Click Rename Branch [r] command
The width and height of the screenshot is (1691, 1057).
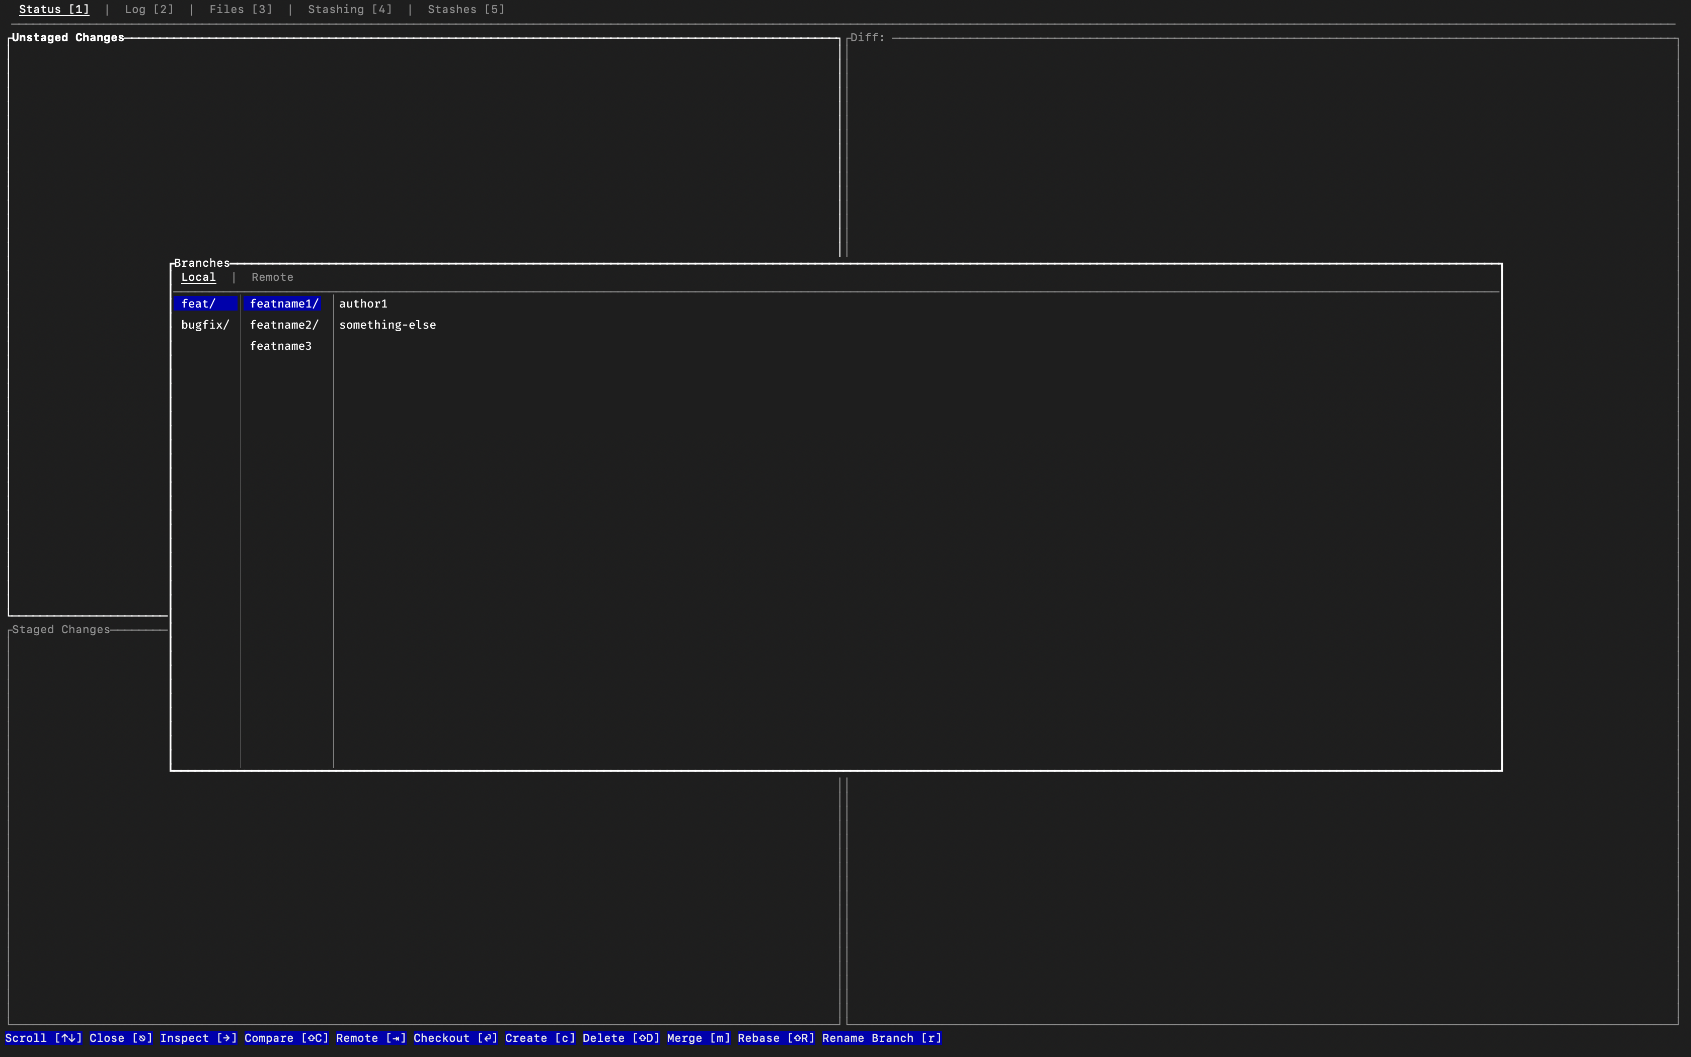pyautogui.click(x=881, y=1038)
